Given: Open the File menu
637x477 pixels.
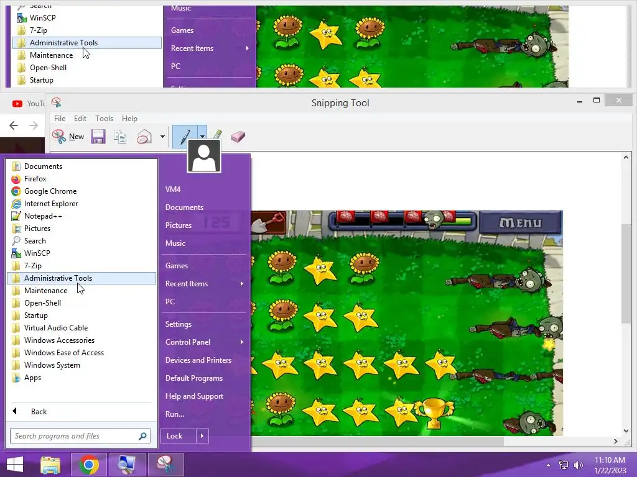Looking at the screenshot, I should 60,119.
